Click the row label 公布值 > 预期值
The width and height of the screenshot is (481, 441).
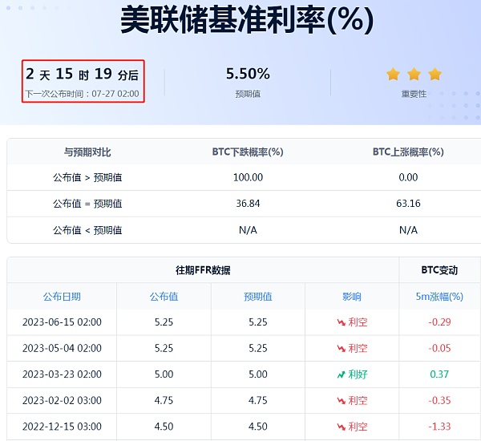(87, 177)
